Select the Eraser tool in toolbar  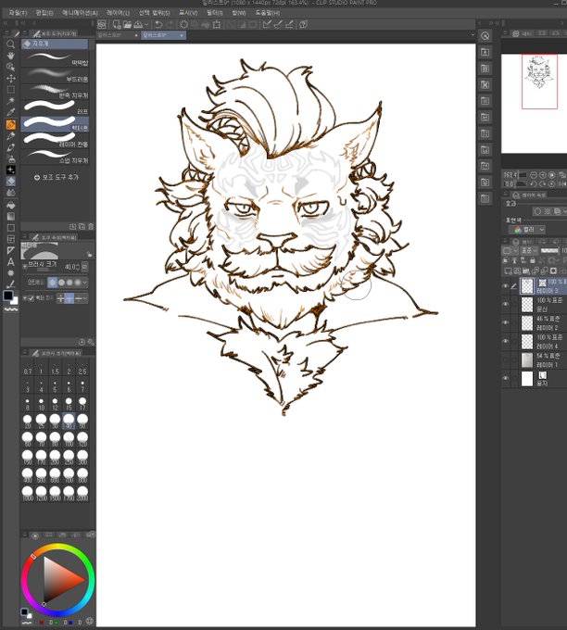tap(11, 182)
